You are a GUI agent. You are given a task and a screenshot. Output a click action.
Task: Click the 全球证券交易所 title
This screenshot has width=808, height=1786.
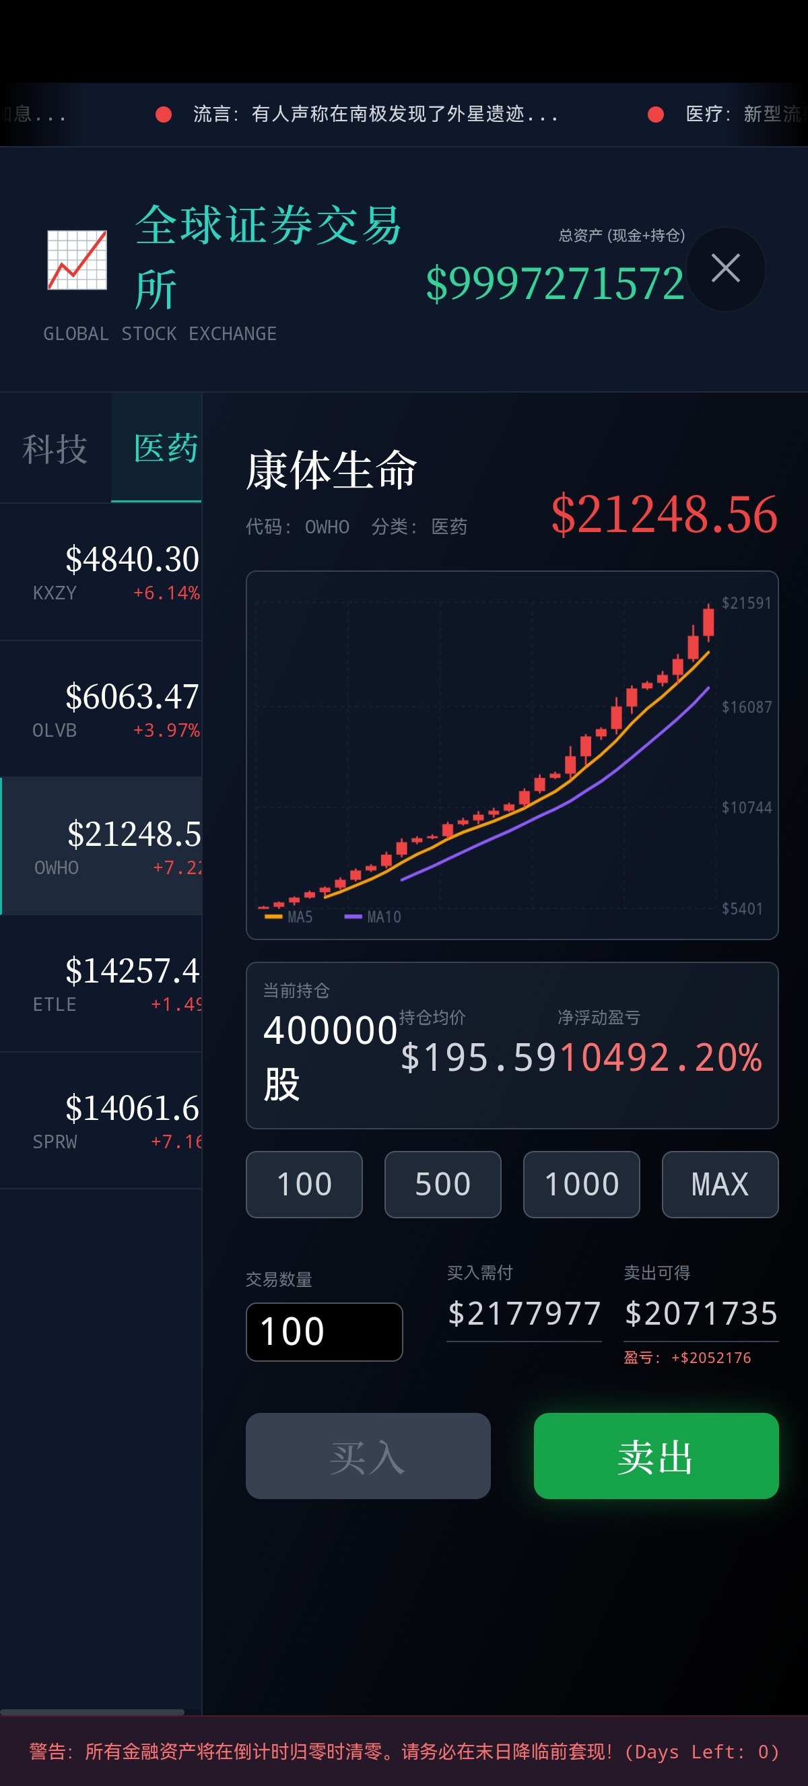click(x=268, y=257)
